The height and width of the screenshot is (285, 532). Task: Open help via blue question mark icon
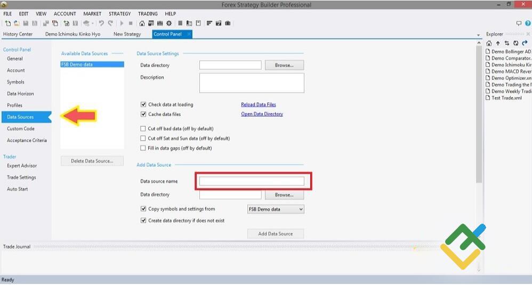528,23
